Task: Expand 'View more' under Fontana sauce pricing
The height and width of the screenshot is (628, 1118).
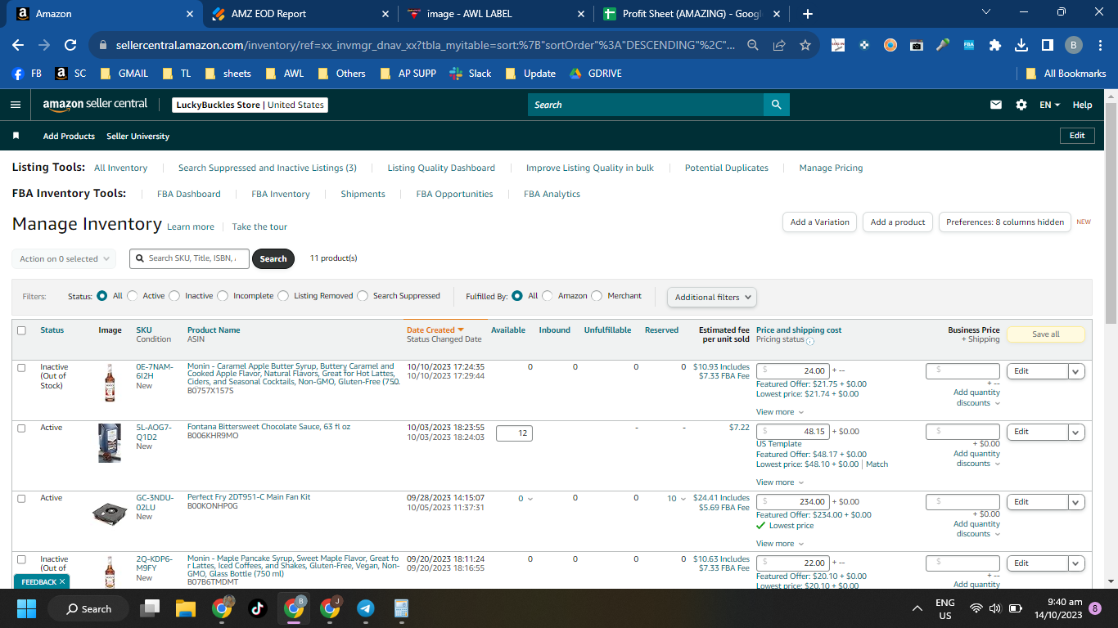Action: coord(779,482)
